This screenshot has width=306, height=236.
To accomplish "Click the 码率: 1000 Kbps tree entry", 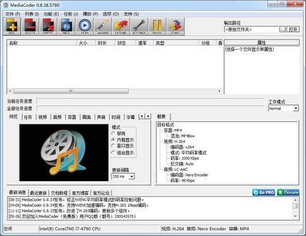I will 184,158.
